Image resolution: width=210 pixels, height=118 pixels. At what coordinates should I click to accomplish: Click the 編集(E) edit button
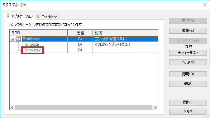click(x=188, y=31)
